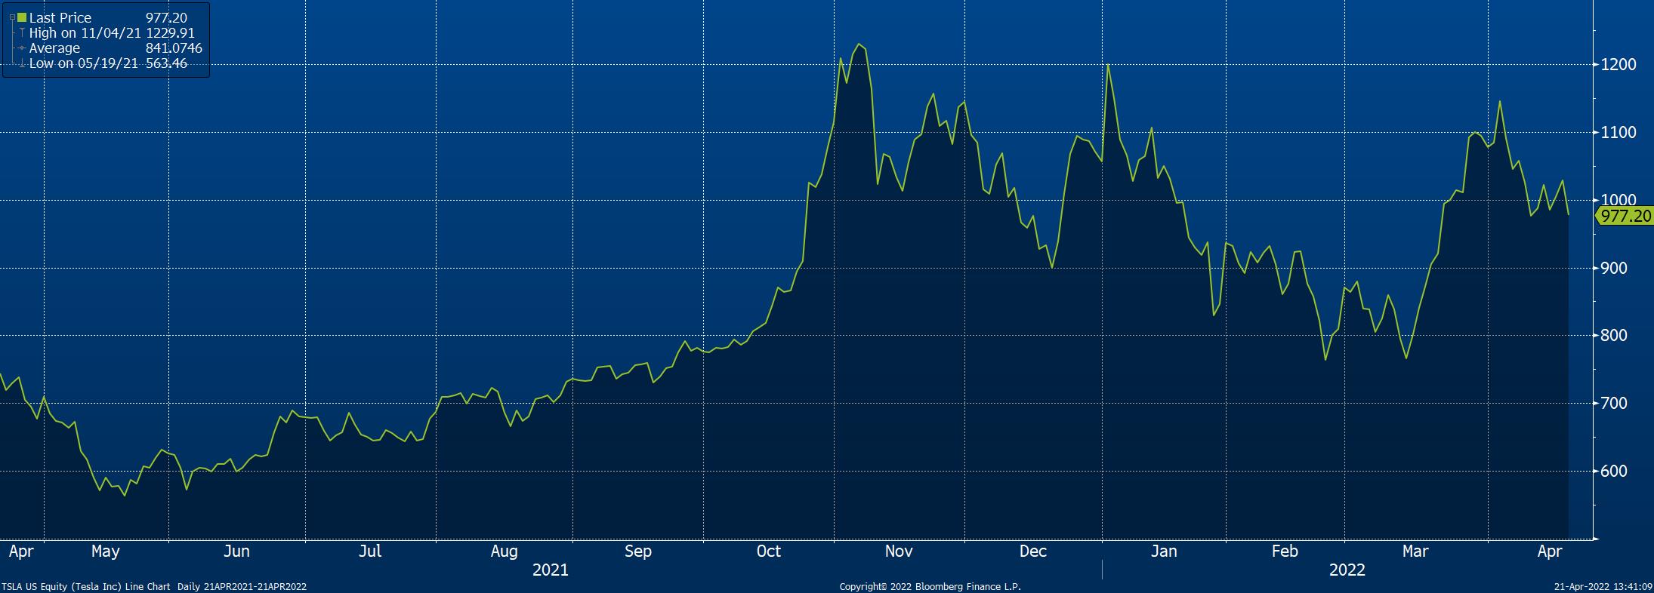Click the Jul x-axis label
The height and width of the screenshot is (593, 1654).
pos(370,552)
